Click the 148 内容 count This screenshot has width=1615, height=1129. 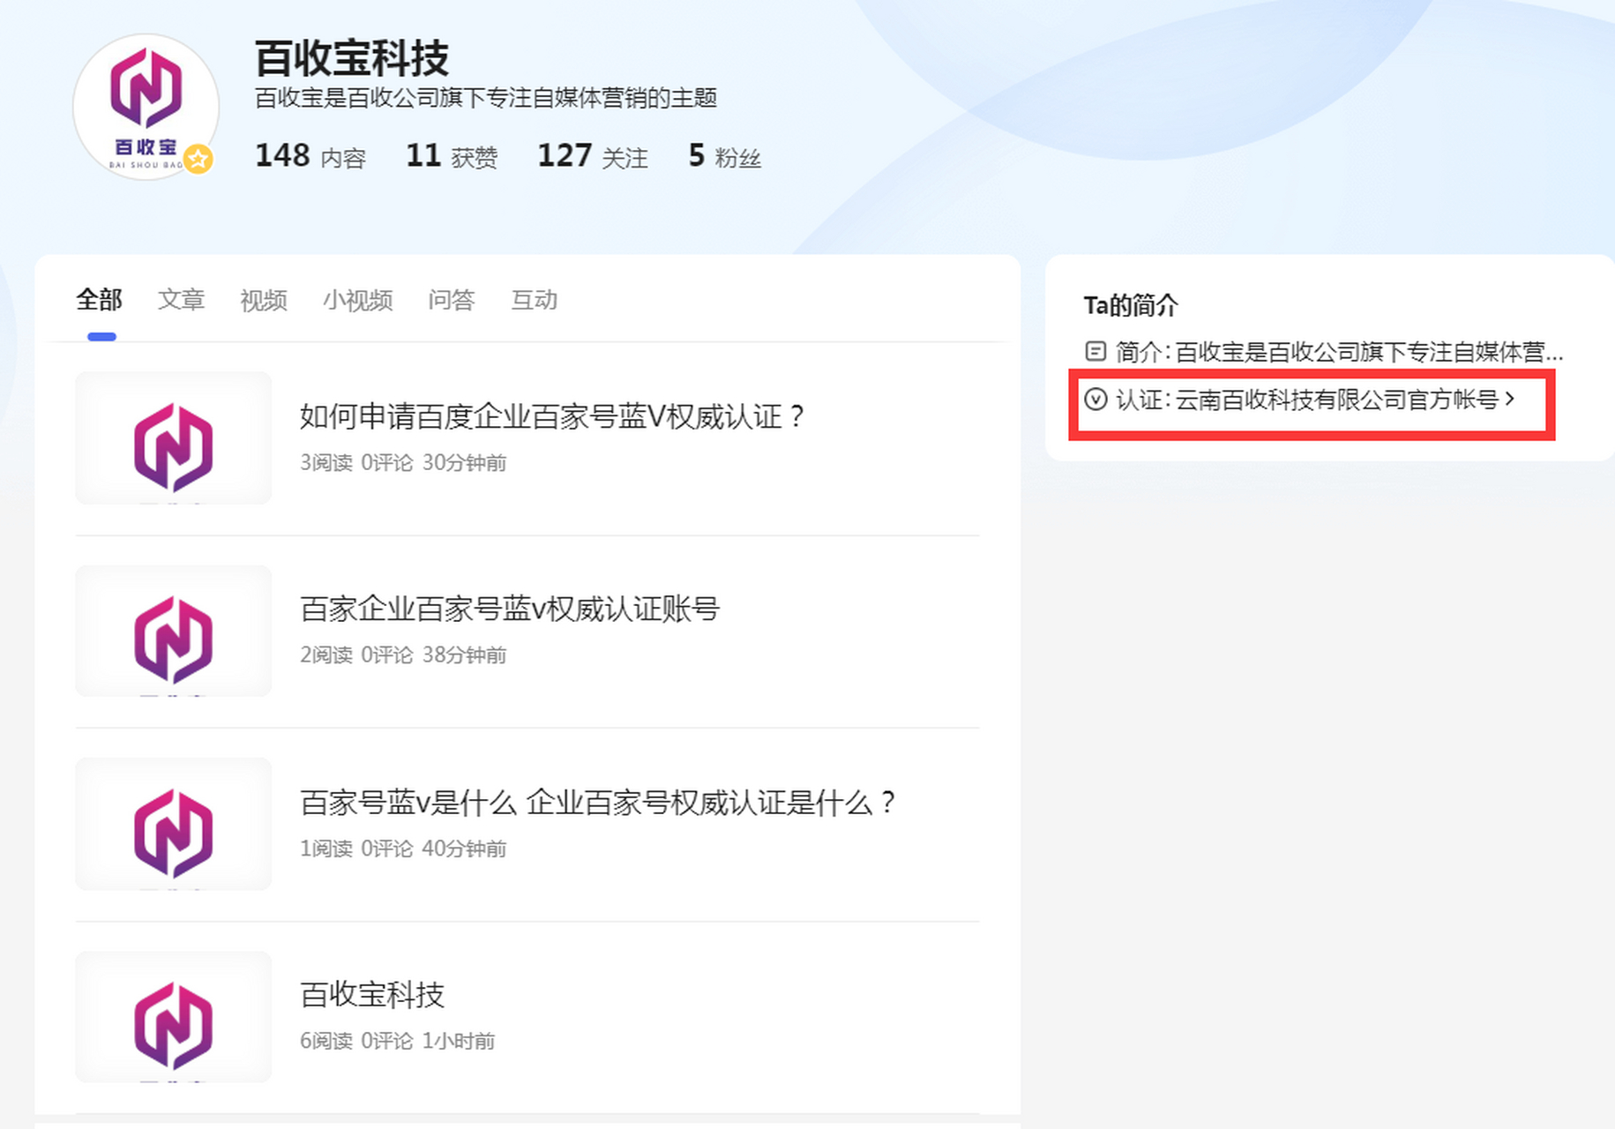310,156
